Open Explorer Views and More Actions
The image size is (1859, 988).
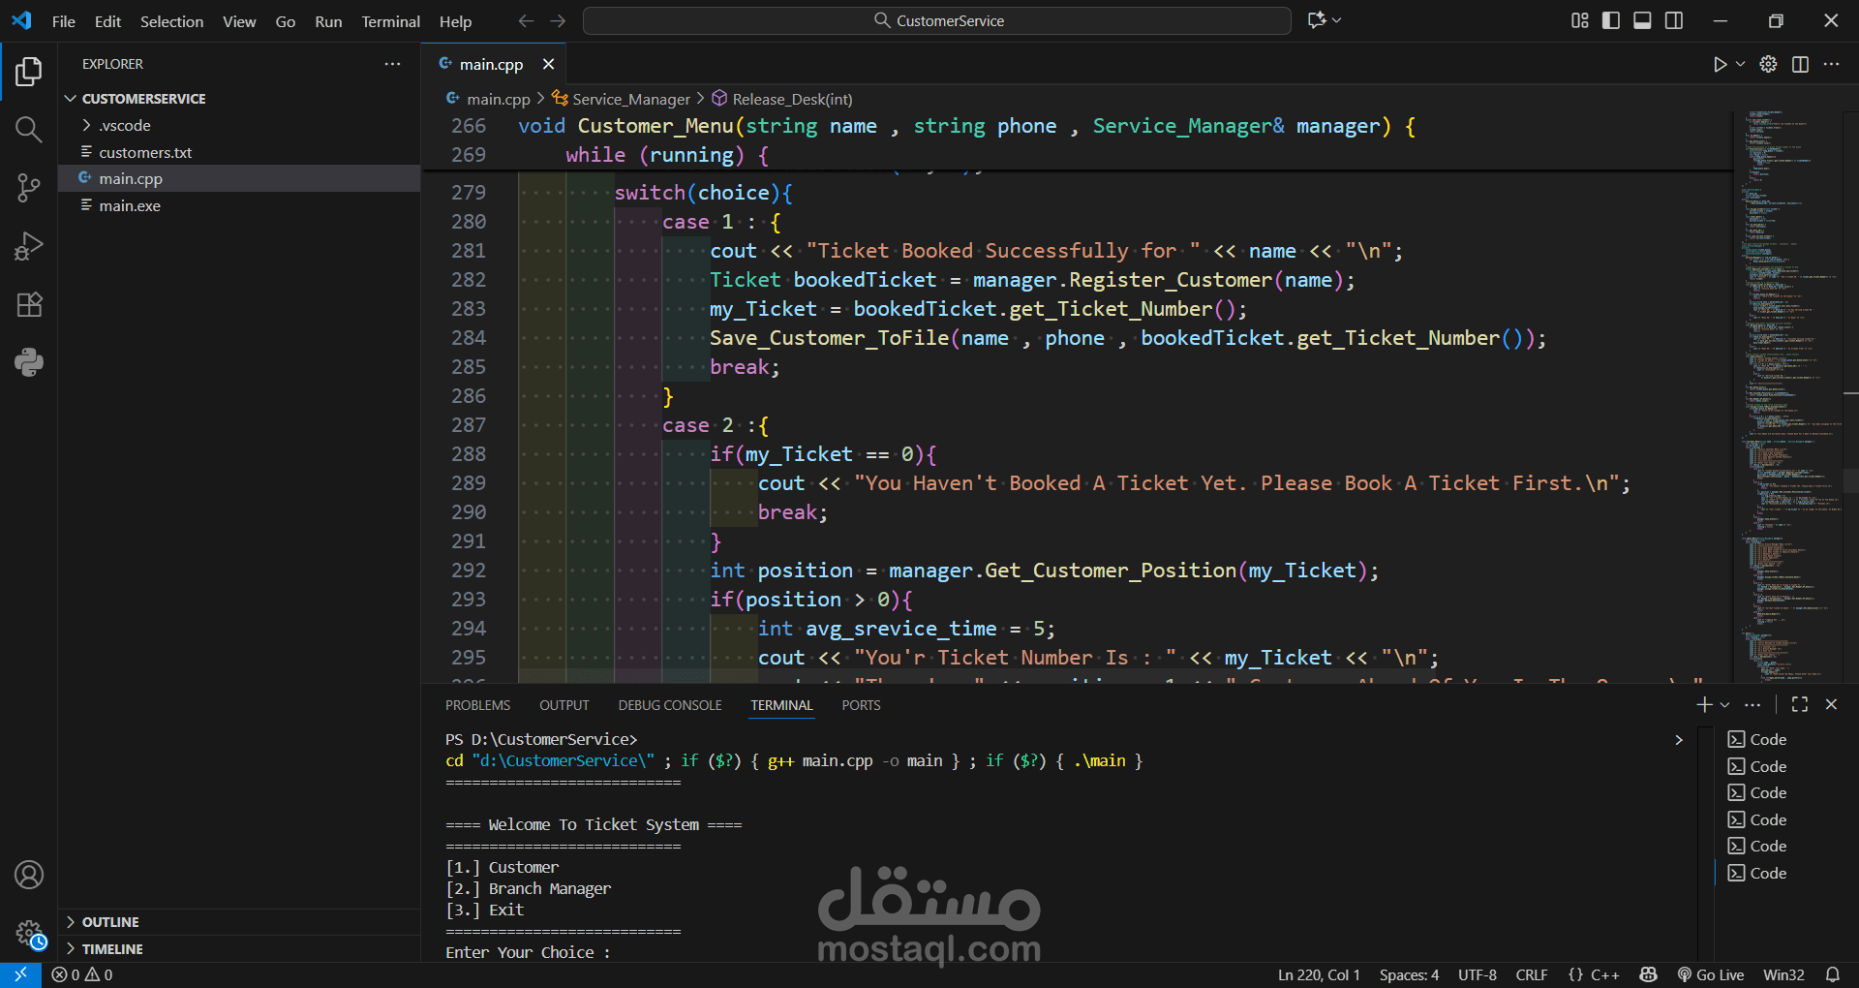(392, 64)
